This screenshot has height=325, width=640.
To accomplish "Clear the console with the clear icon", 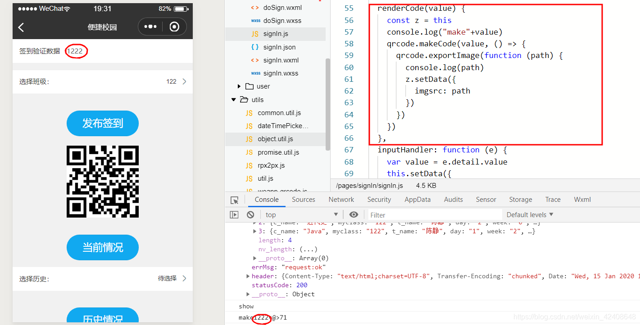I will 250,215.
